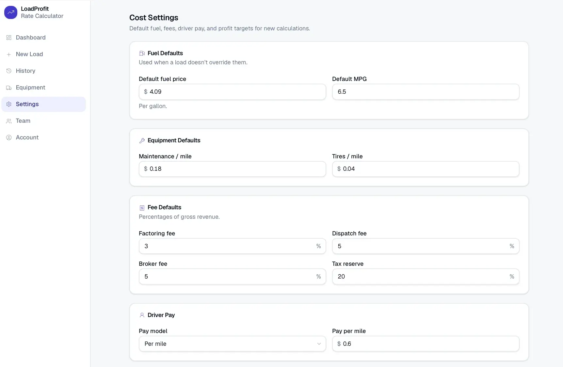Click the Driver Pay section title
The width and height of the screenshot is (563, 367).
point(161,315)
